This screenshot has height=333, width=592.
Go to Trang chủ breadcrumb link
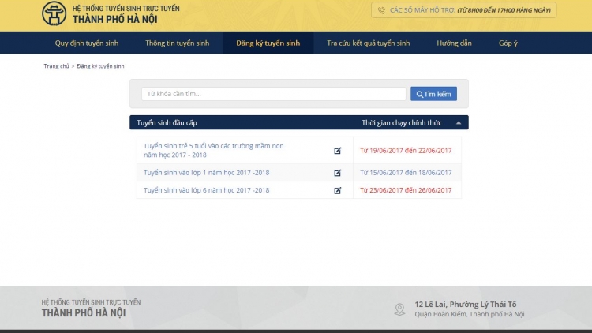coord(56,66)
